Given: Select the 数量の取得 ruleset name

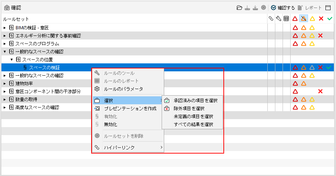Looking at the screenshot, I should 26,99.
